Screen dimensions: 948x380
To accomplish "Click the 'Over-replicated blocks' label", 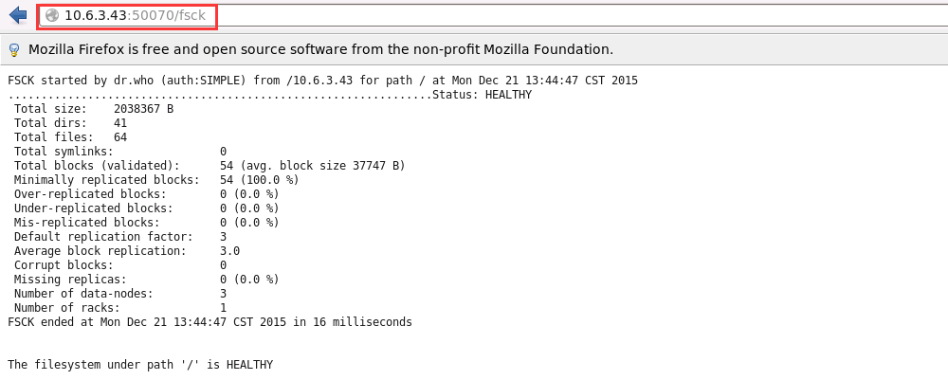I will (90, 194).
